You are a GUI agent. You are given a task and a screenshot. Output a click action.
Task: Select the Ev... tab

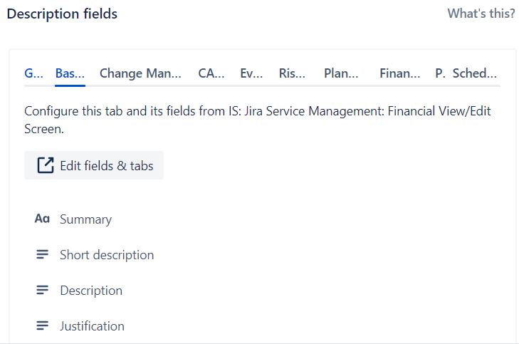point(251,73)
